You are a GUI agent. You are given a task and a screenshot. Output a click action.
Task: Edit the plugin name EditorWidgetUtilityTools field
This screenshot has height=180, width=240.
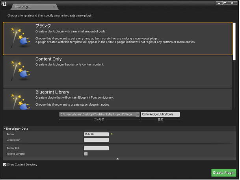pyautogui.click(x=160, y=115)
